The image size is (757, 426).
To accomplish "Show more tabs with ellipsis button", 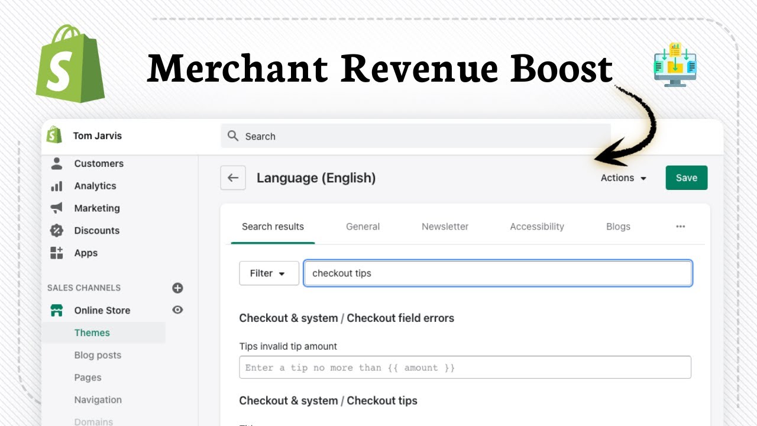I will point(680,227).
